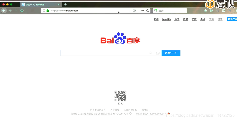Open the About Baidu footer link
The height and width of the screenshot is (120, 237).
[131, 110]
